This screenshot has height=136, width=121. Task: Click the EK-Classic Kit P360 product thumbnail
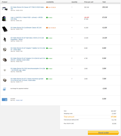point(5,9)
